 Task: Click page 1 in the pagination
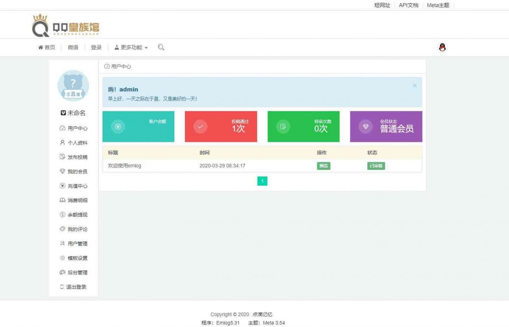pos(263,181)
